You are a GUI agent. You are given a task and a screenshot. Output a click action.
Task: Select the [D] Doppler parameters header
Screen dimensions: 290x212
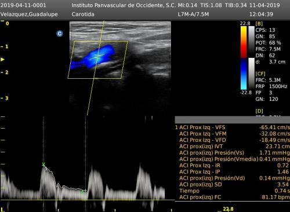(x=259, y=111)
